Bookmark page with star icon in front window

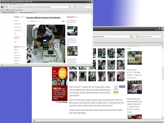tap(71, 7)
